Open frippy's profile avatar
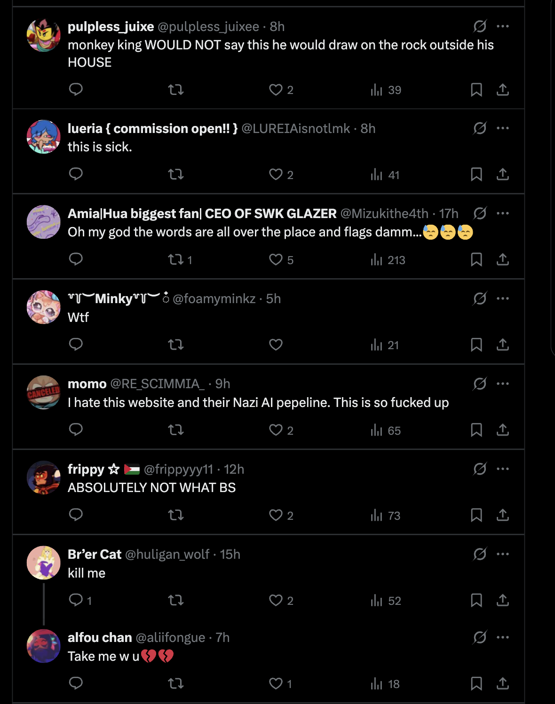 tap(44, 477)
